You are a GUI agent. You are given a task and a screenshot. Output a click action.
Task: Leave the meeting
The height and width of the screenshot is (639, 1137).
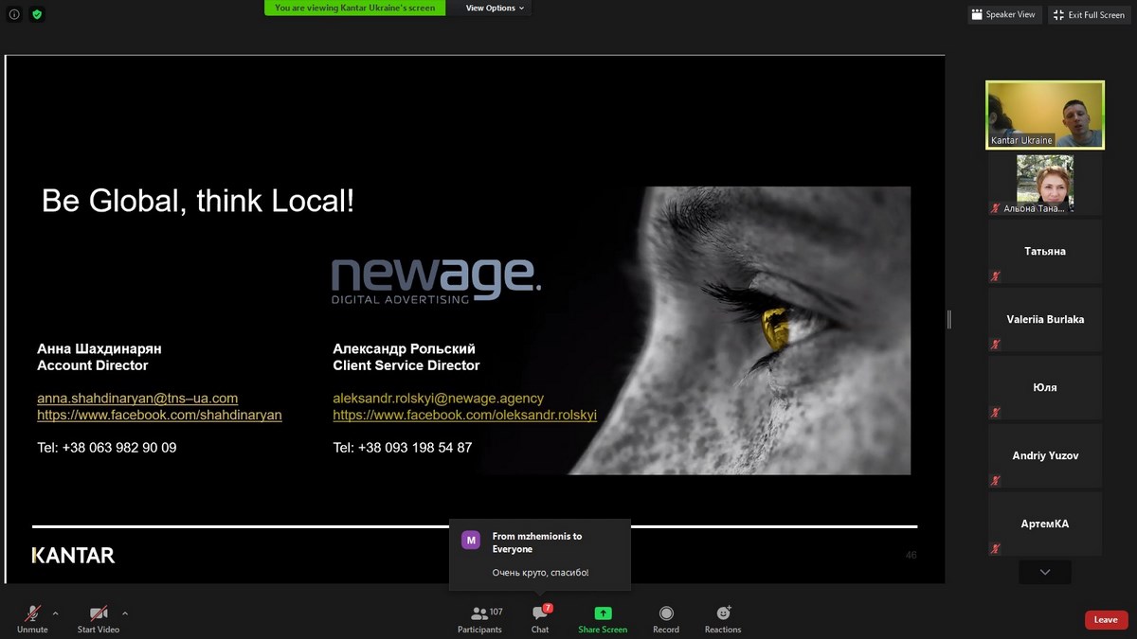pos(1106,620)
